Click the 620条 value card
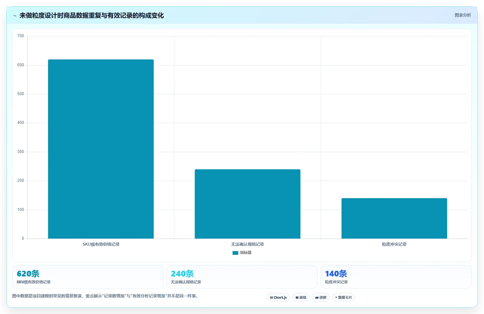This screenshot has width=484, height=314. pyautogui.click(x=88, y=277)
